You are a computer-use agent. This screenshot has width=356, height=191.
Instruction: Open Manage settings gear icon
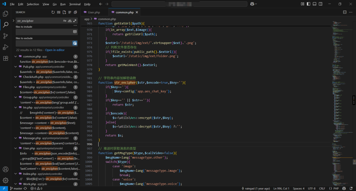pyautogui.click(x=6, y=180)
